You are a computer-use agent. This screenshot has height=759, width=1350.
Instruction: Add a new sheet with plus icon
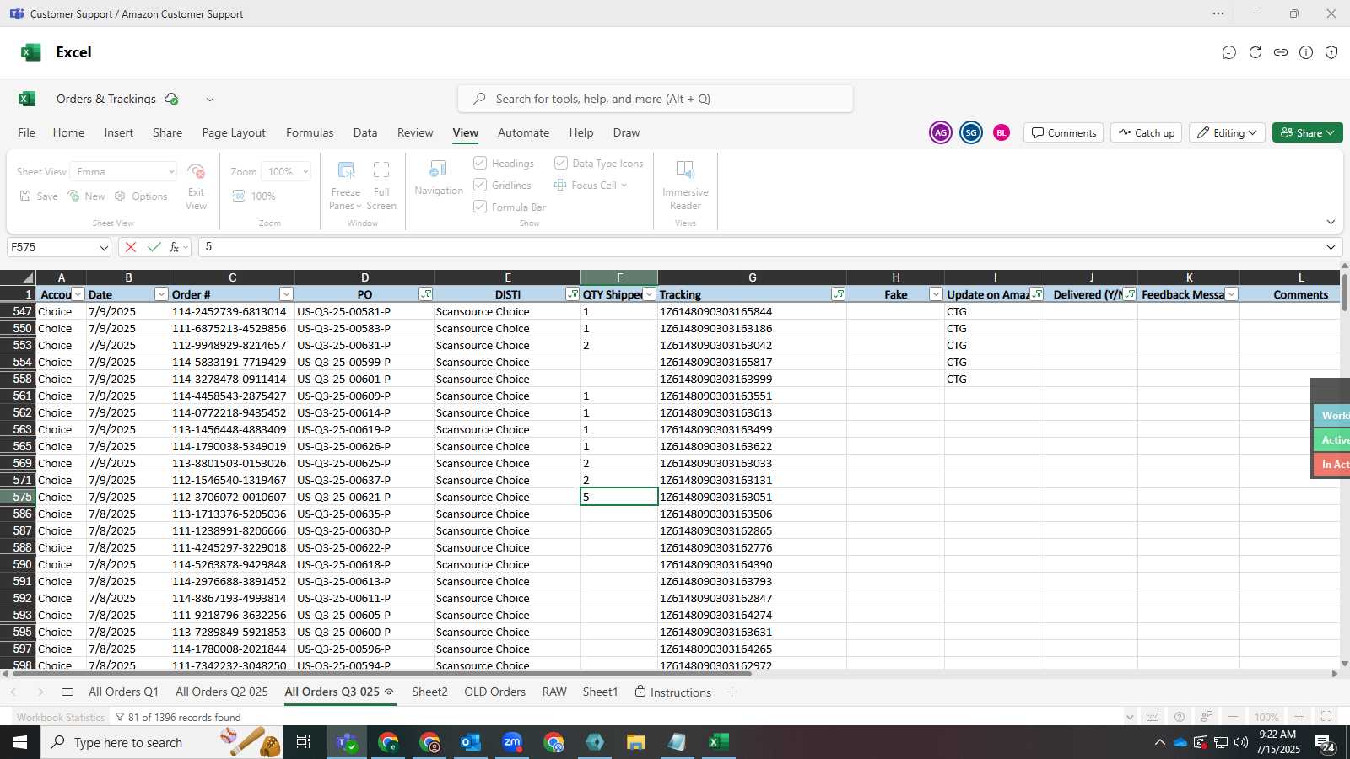click(x=732, y=692)
